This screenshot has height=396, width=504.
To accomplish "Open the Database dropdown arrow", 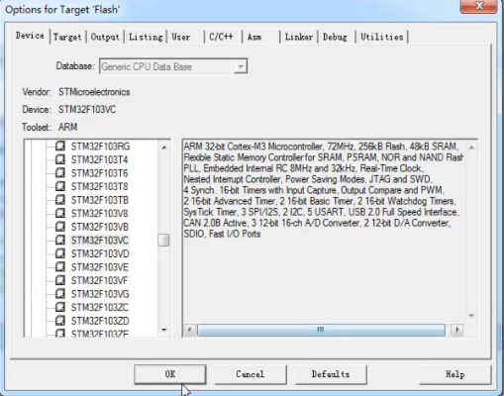I will coord(241,66).
